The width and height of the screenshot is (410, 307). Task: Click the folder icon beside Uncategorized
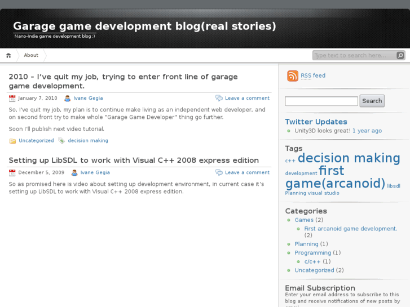pos(12,141)
